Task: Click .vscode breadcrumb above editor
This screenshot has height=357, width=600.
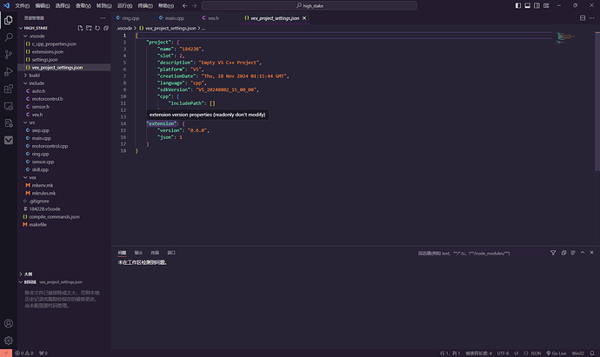Action: coord(124,29)
